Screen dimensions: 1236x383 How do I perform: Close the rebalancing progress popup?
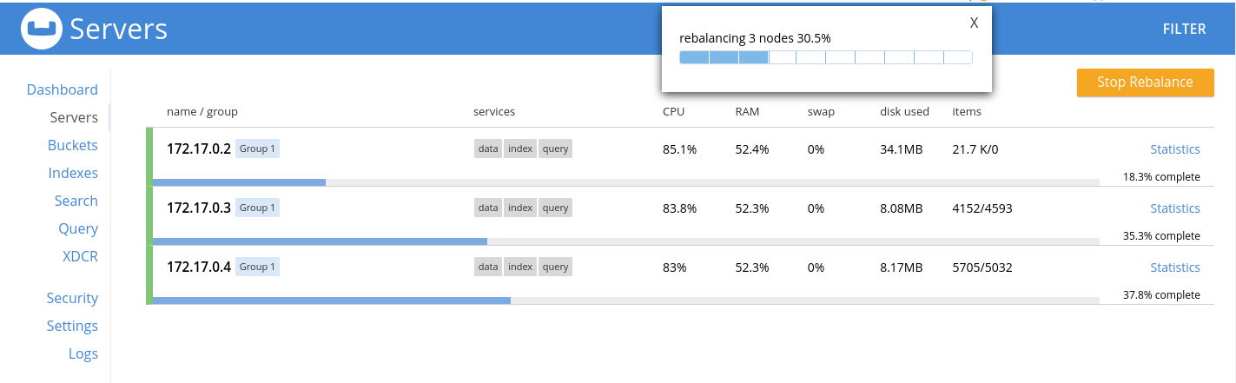[974, 23]
